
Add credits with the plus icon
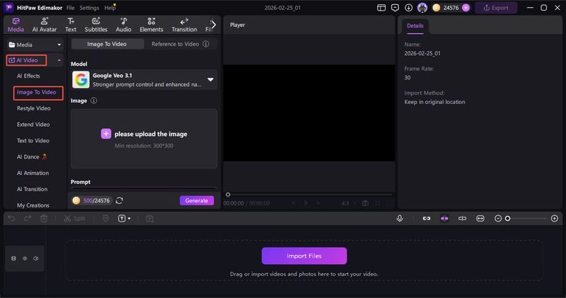click(x=466, y=8)
